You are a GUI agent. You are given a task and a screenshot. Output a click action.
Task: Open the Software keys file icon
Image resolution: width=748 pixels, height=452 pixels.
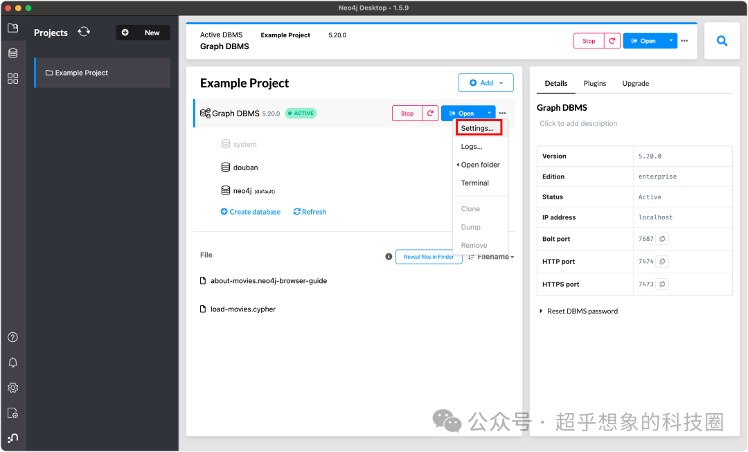13,413
